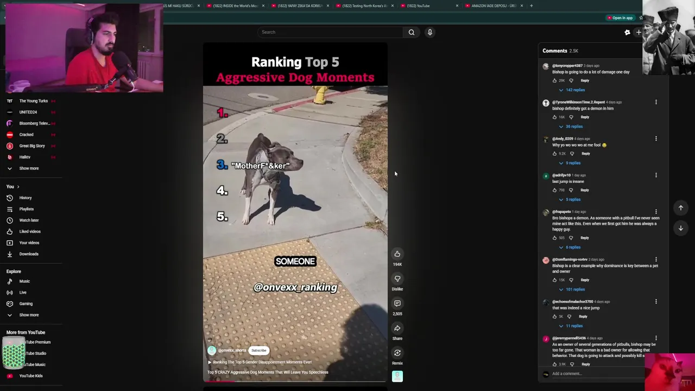This screenshot has width=695, height=391.
Task: Open the You section link
Action: point(13,187)
